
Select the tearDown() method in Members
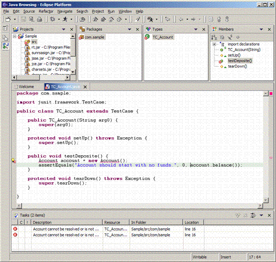(x=237, y=66)
